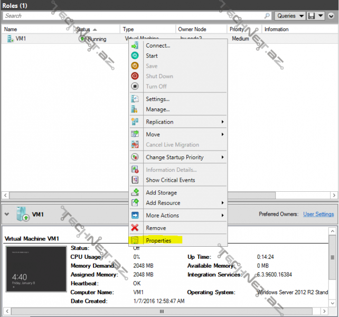The image size is (339, 317).
Task: Collapse the VM1 details pane chevron
Action: (x=7, y=215)
